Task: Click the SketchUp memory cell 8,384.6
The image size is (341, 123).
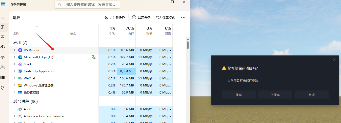Action: [126, 71]
